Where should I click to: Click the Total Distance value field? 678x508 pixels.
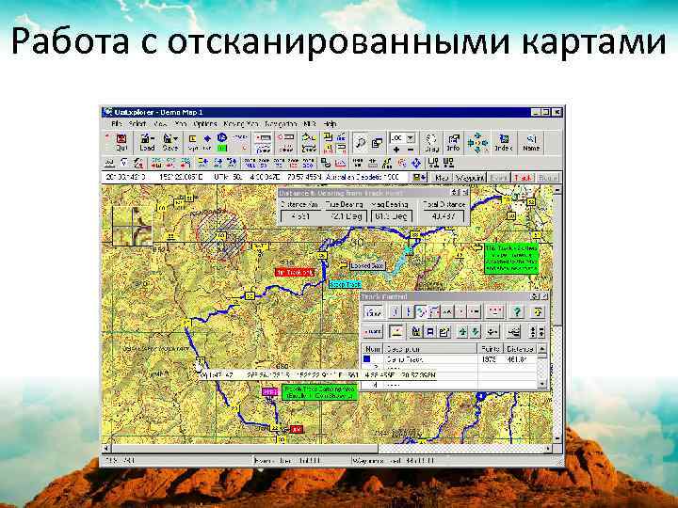(444, 216)
